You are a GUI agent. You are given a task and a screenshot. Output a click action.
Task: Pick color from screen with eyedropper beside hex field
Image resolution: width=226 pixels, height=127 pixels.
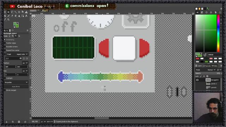pyautogui.click(x=205, y=55)
